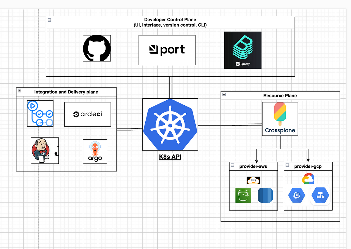The width and height of the screenshot is (351, 249).
Task: Collapse the Developer Control Plane container
Action: (x=49, y=20)
